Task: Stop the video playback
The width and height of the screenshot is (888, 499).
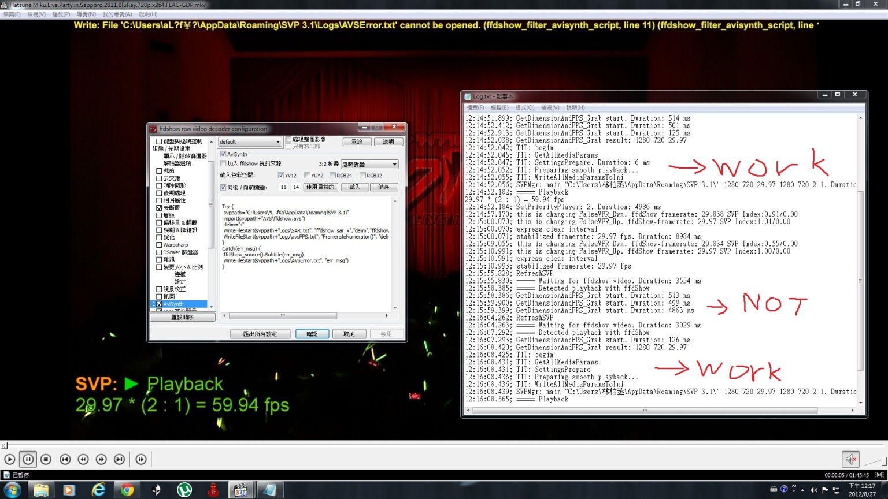Action: (x=46, y=459)
